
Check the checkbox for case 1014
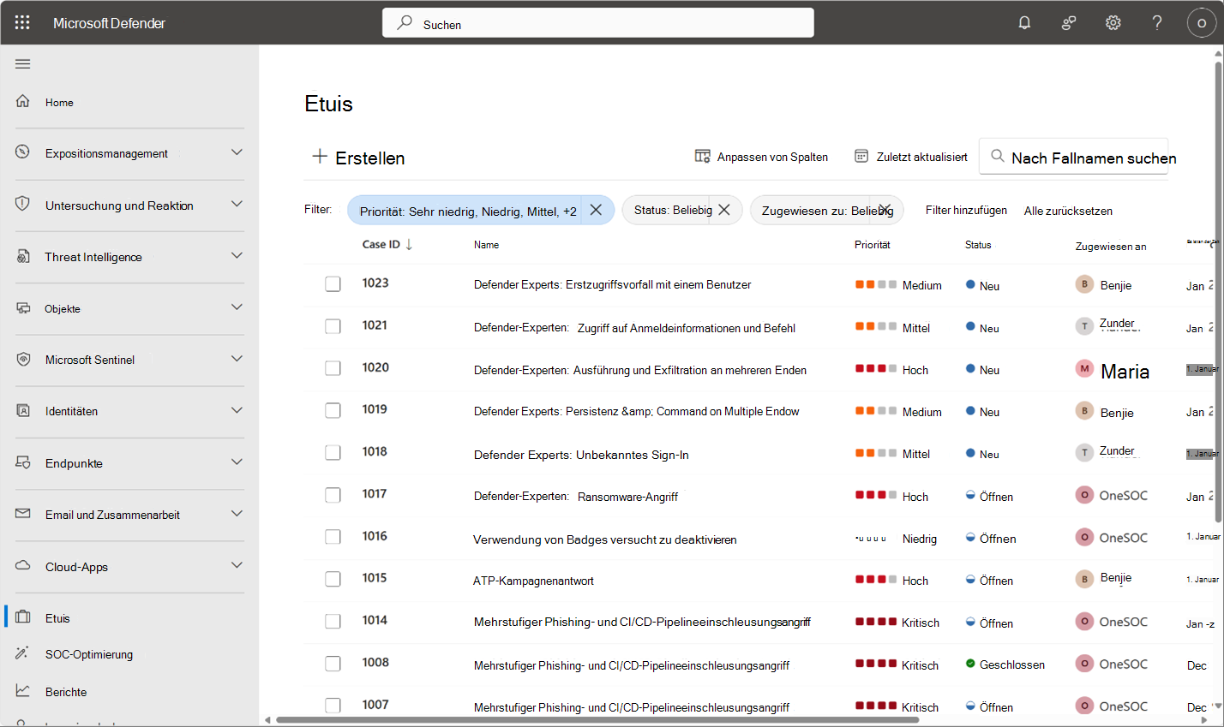pyautogui.click(x=333, y=621)
